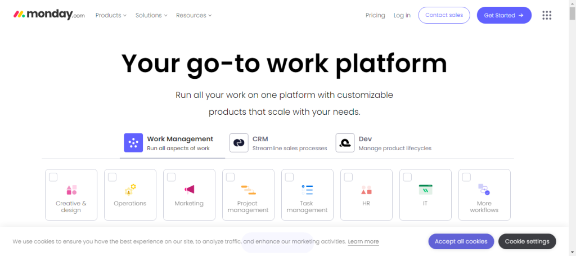Switch to the CRM tab
This screenshot has height=256, width=576.
[x=278, y=143]
